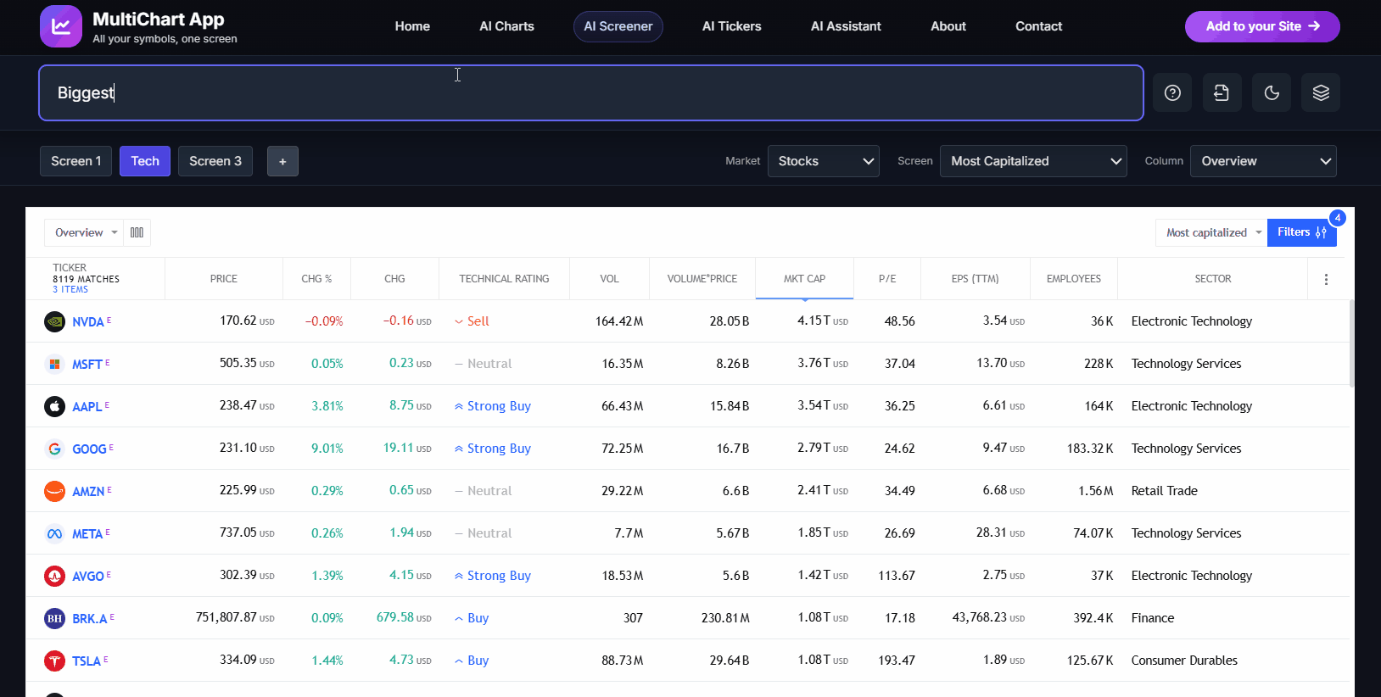Click the help question mark icon
Image resolution: width=1381 pixels, height=697 pixels.
1172,92
